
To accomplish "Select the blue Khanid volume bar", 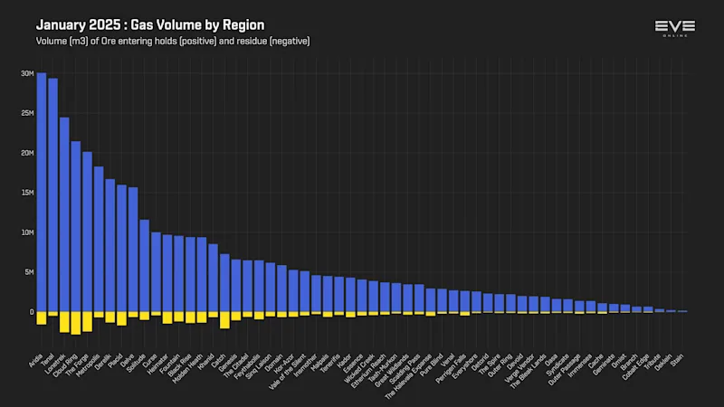I will tap(213, 278).
